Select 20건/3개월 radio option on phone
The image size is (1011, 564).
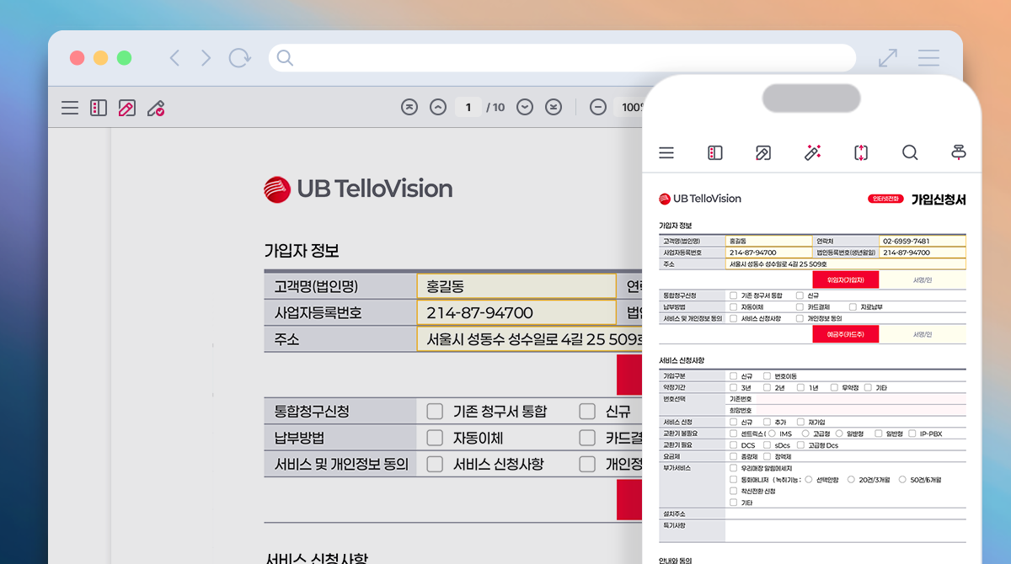click(851, 480)
